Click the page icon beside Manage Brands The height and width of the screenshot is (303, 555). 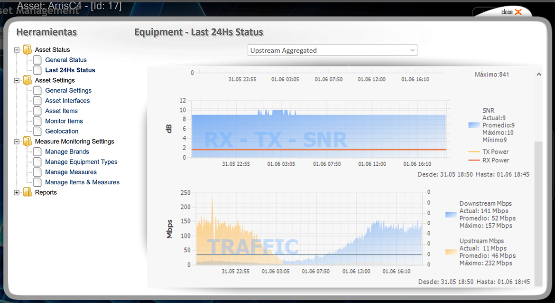37,151
